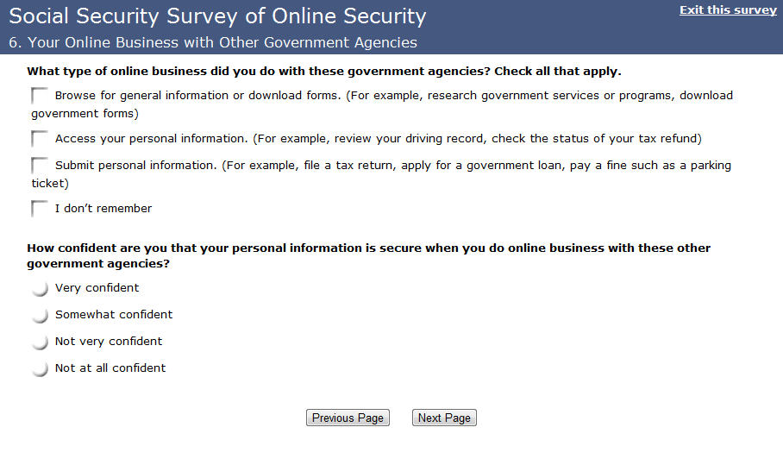Click the 'What type of online business' question text

pyautogui.click(x=324, y=72)
